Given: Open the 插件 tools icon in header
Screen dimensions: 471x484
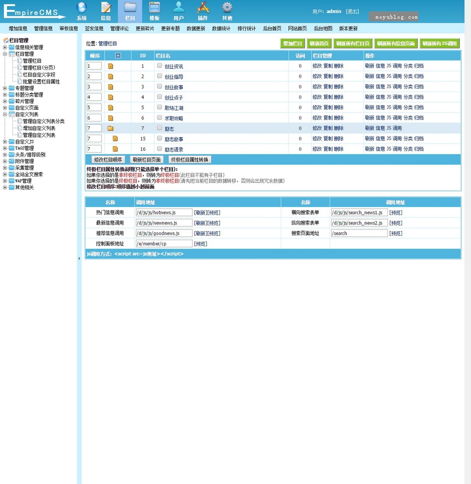Looking at the screenshot, I should coord(203,7).
